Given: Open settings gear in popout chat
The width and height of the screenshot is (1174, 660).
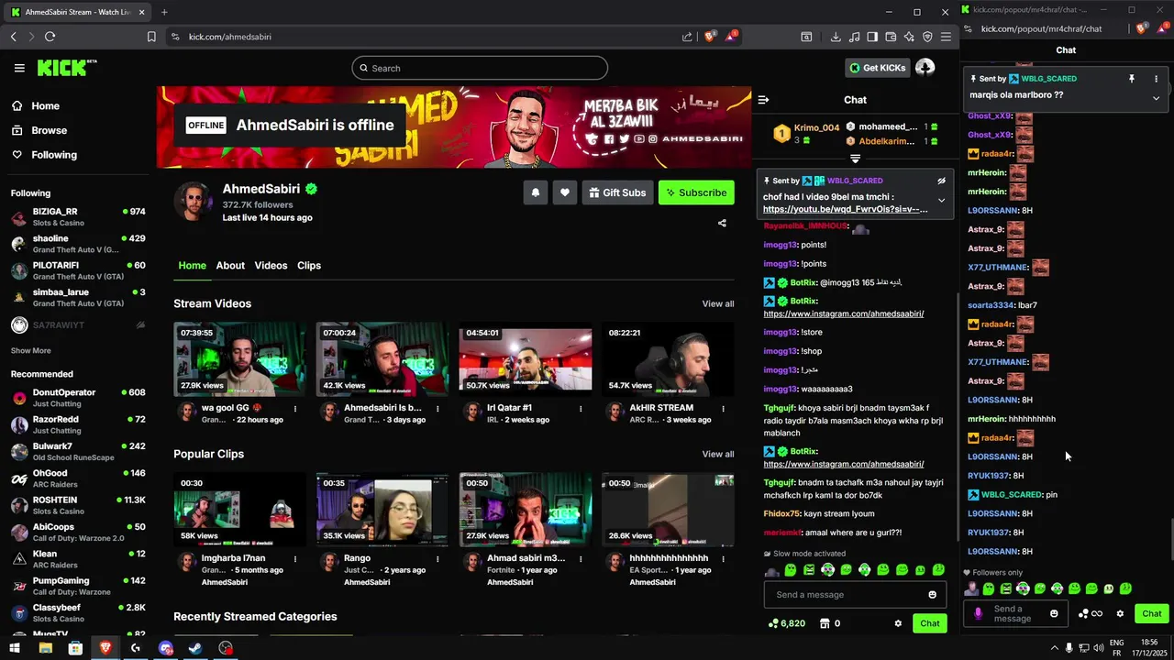Looking at the screenshot, I should pyautogui.click(x=1120, y=613).
